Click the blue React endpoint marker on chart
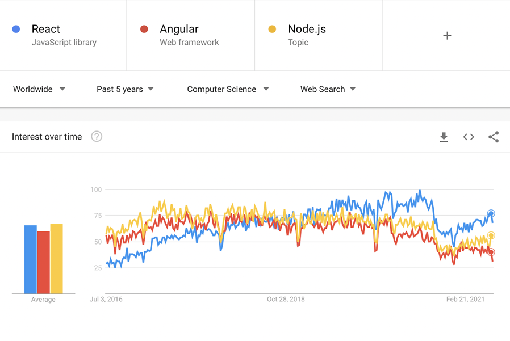The height and width of the screenshot is (341, 510). (491, 213)
